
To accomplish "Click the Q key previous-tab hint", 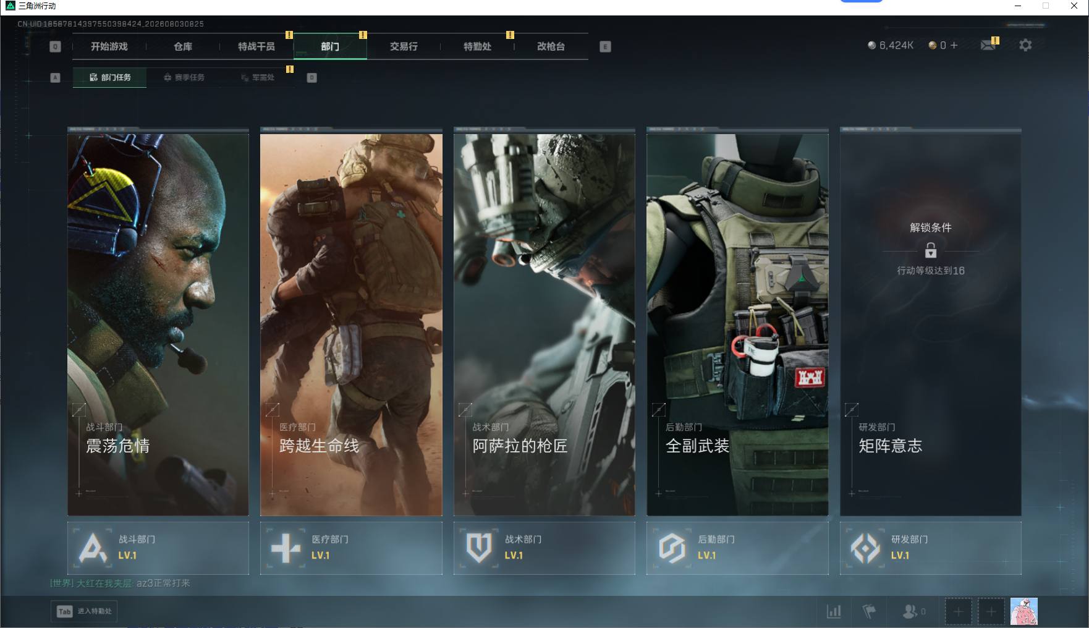I will point(55,46).
